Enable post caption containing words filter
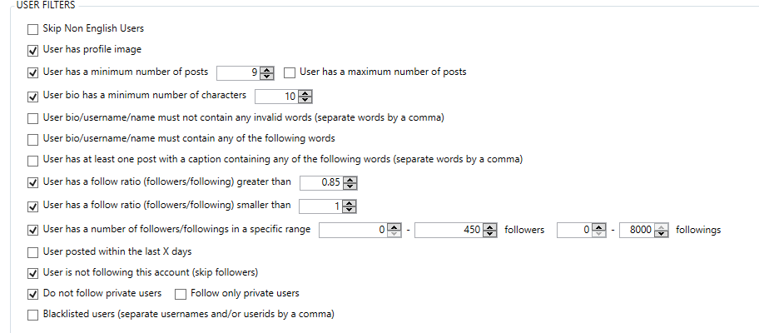This screenshot has height=333, width=759. 33,161
